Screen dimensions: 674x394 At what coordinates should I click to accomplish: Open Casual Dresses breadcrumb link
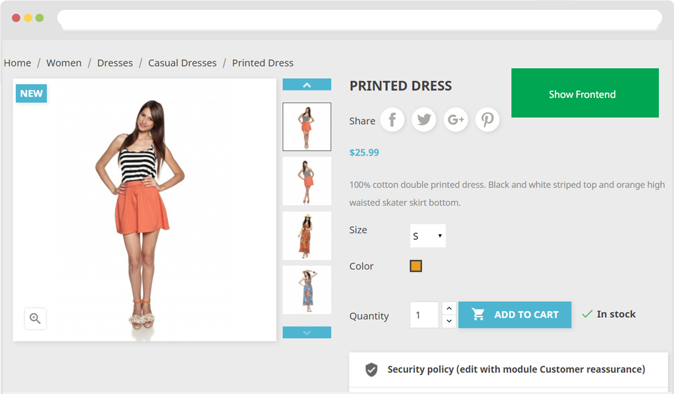[182, 63]
